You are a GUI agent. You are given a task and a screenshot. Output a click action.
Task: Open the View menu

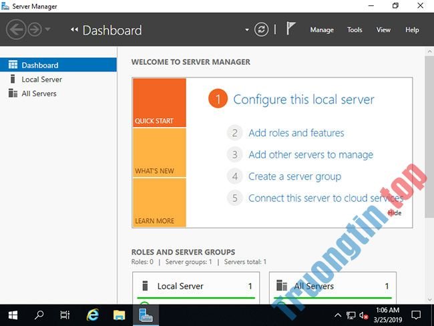coord(383,29)
